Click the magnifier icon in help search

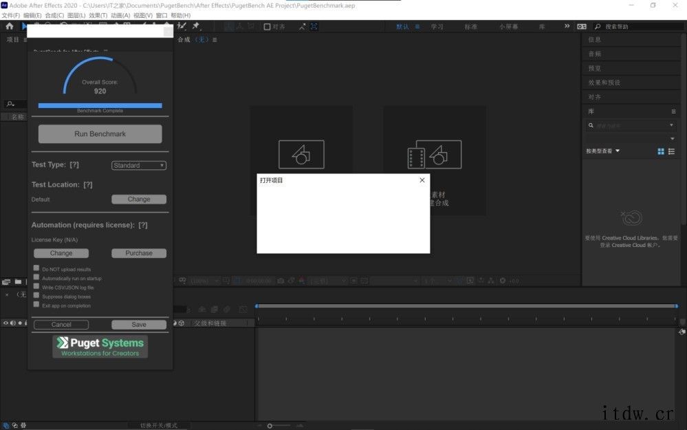coord(597,27)
